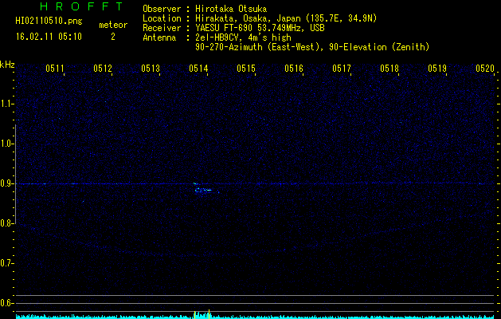
Task: Click the HROFFT title text
Action: click(x=81, y=6)
